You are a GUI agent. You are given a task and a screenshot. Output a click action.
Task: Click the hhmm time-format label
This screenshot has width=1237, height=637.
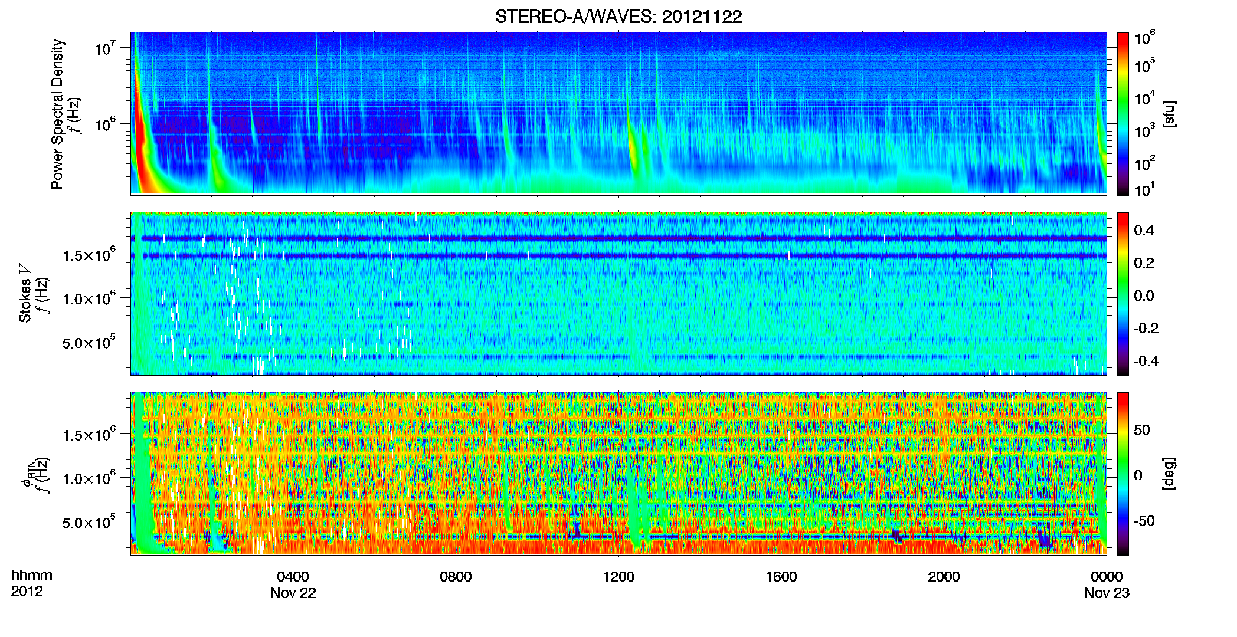pyautogui.click(x=32, y=576)
